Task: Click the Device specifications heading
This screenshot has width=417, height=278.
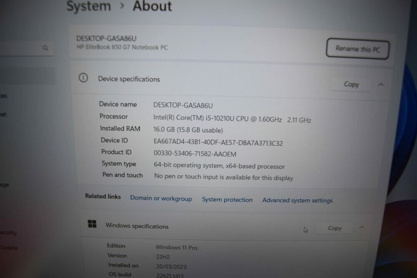Action: pyautogui.click(x=129, y=79)
